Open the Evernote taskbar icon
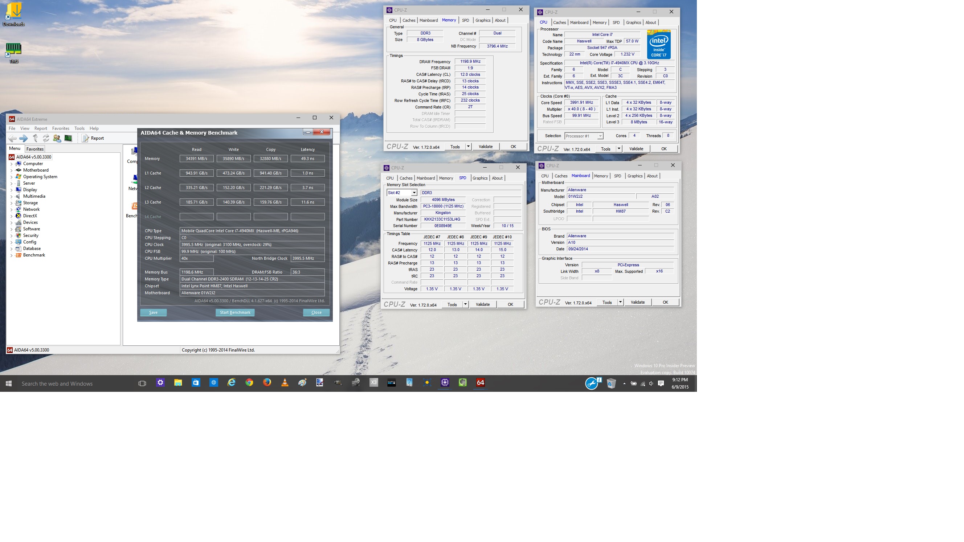 click(x=462, y=383)
